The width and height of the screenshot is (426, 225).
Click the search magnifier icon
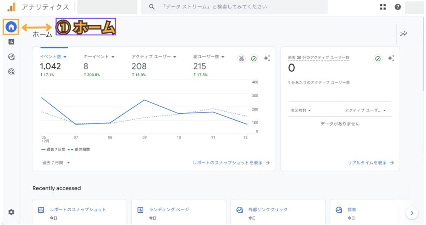[x=152, y=7]
